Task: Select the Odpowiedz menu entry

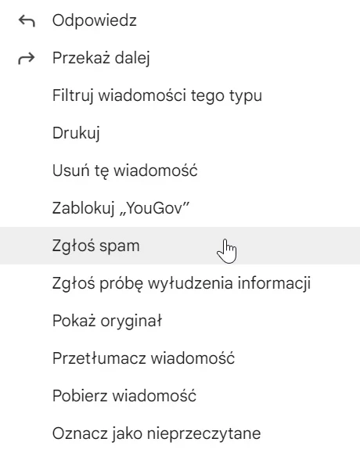Action: click(180, 20)
